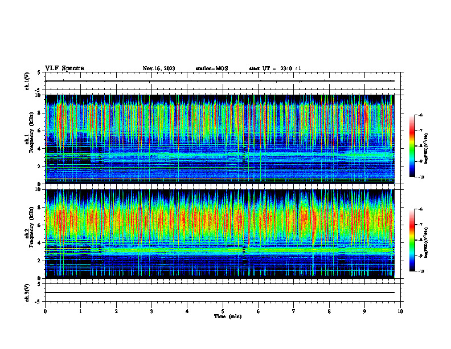
Task: Click Time axis tick label "9"
Action: coord(364,311)
